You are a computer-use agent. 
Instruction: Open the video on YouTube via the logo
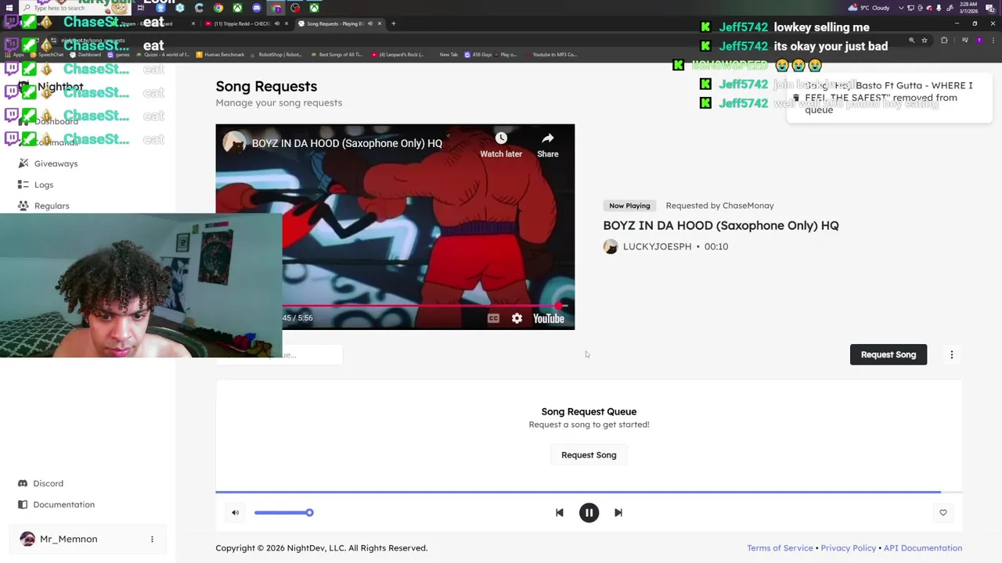[549, 318]
